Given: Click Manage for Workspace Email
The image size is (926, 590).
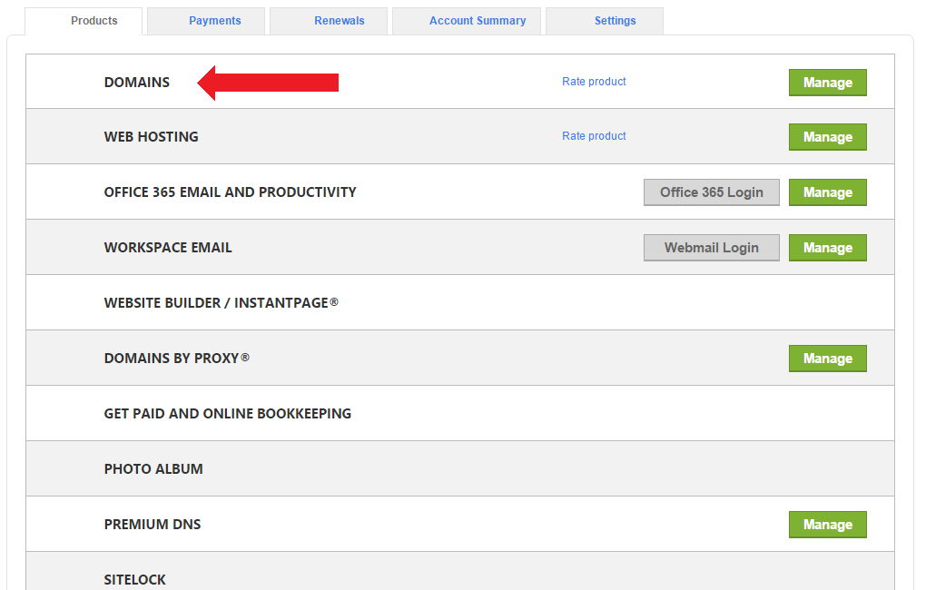Looking at the screenshot, I should 827,248.
